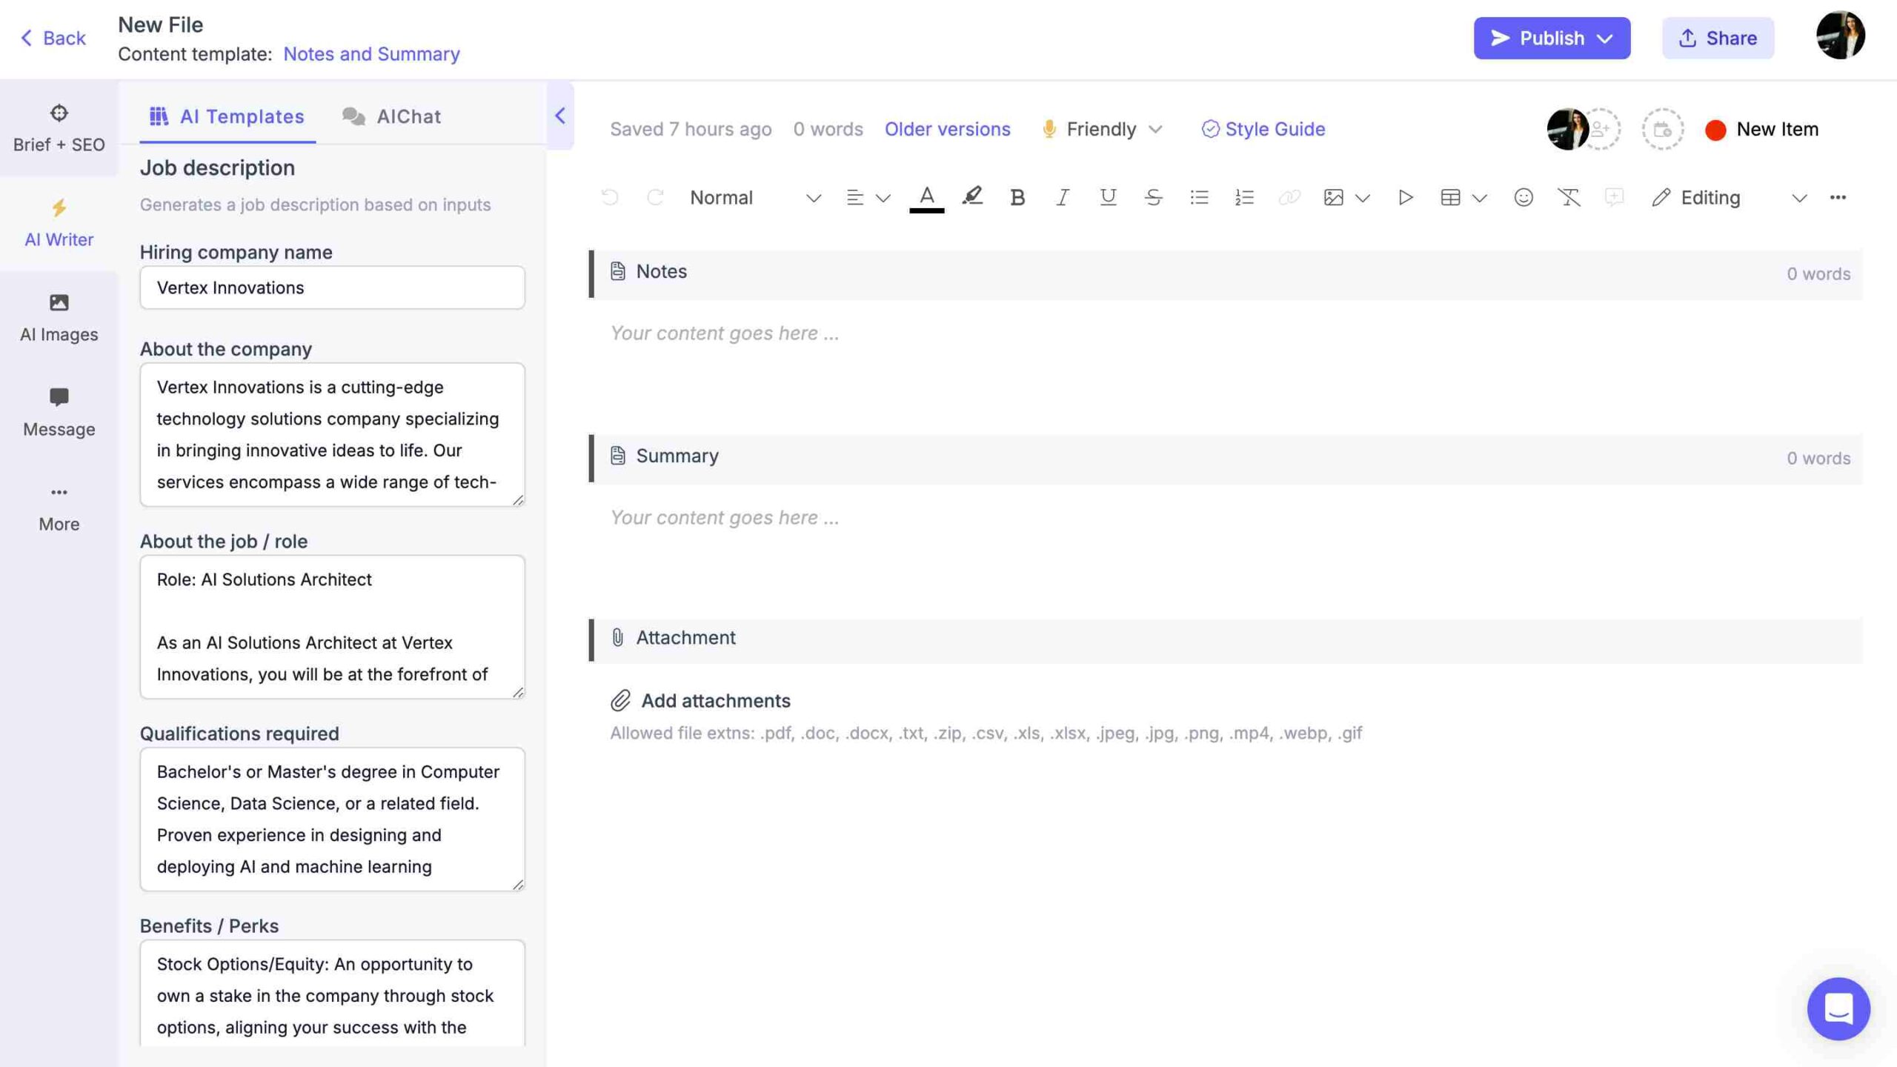Switch to AI Templates tab
Image resolution: width=1897 pixels, height=1067 pixels.
pyautogui.click(x=227, y=117)
